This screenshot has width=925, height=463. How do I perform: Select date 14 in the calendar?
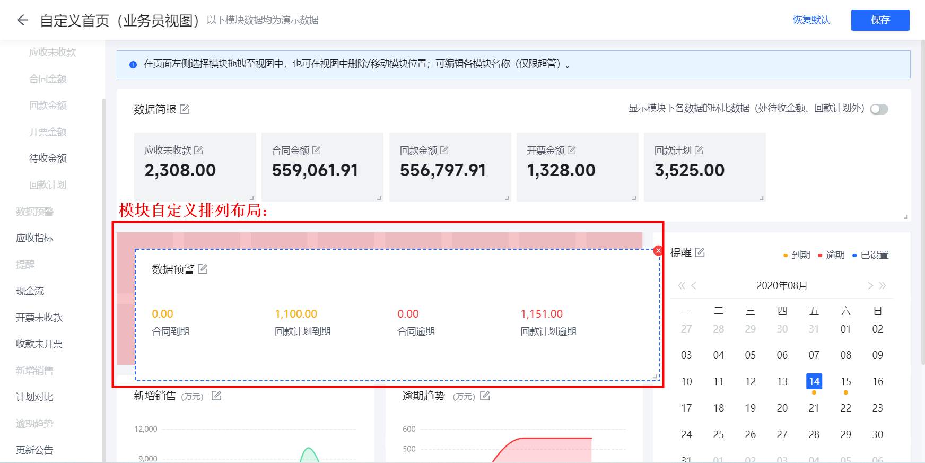point(814,381)
